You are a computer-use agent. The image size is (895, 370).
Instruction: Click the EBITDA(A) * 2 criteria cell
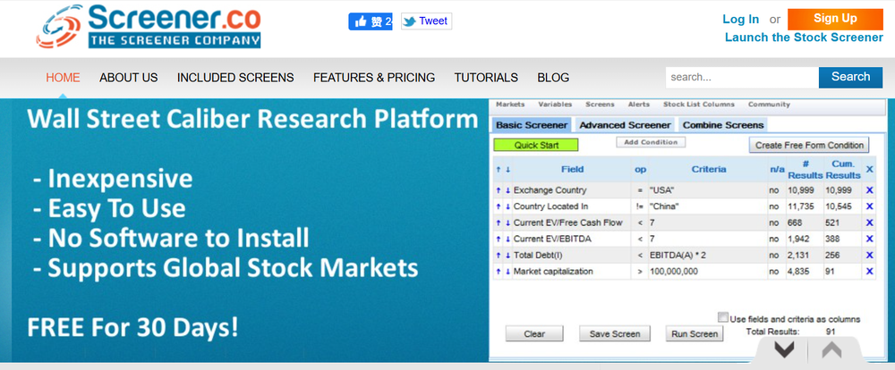pos(708,256)
